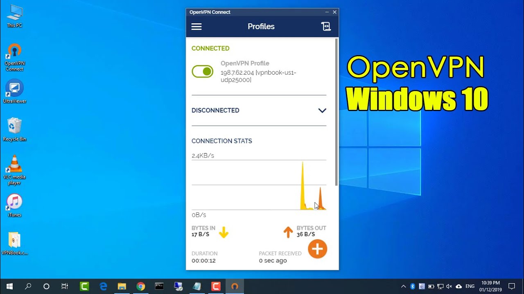Image resolution: width=524 pixels, height=294 pixels.
Task: Click the DURATION 00:00:12 value
Action: (x=203, y=261)
